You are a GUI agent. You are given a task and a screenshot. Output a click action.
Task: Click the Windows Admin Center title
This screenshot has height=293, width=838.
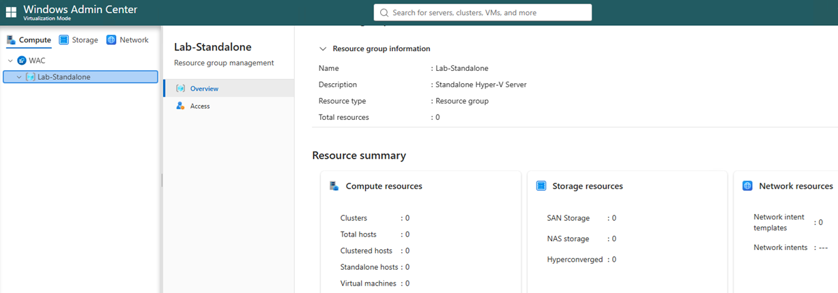point(80,10)
